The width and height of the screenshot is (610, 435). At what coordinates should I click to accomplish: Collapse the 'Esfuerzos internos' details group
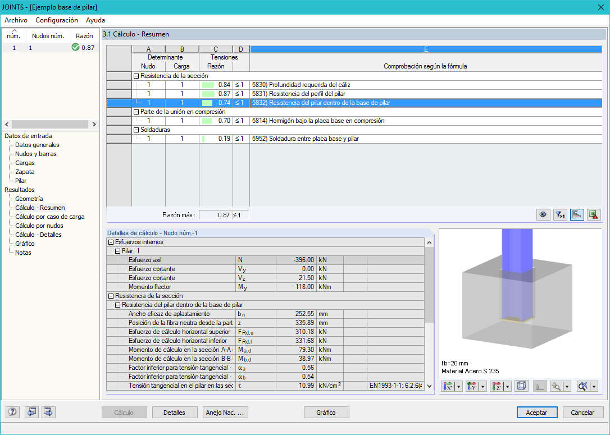(x=111, y=242)
